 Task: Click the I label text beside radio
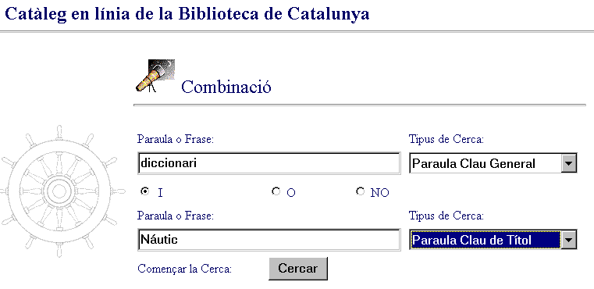click(x=160, y=193)
